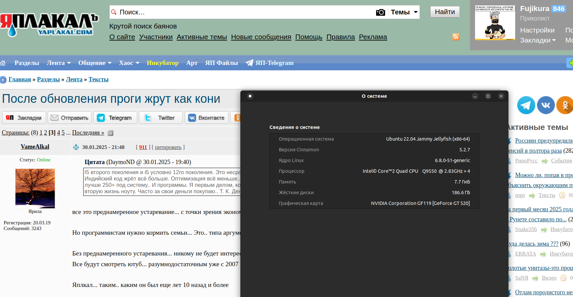
Task: Select the kernel version 6.8.0-51-generic text
Action: click(x=452, y=160)
